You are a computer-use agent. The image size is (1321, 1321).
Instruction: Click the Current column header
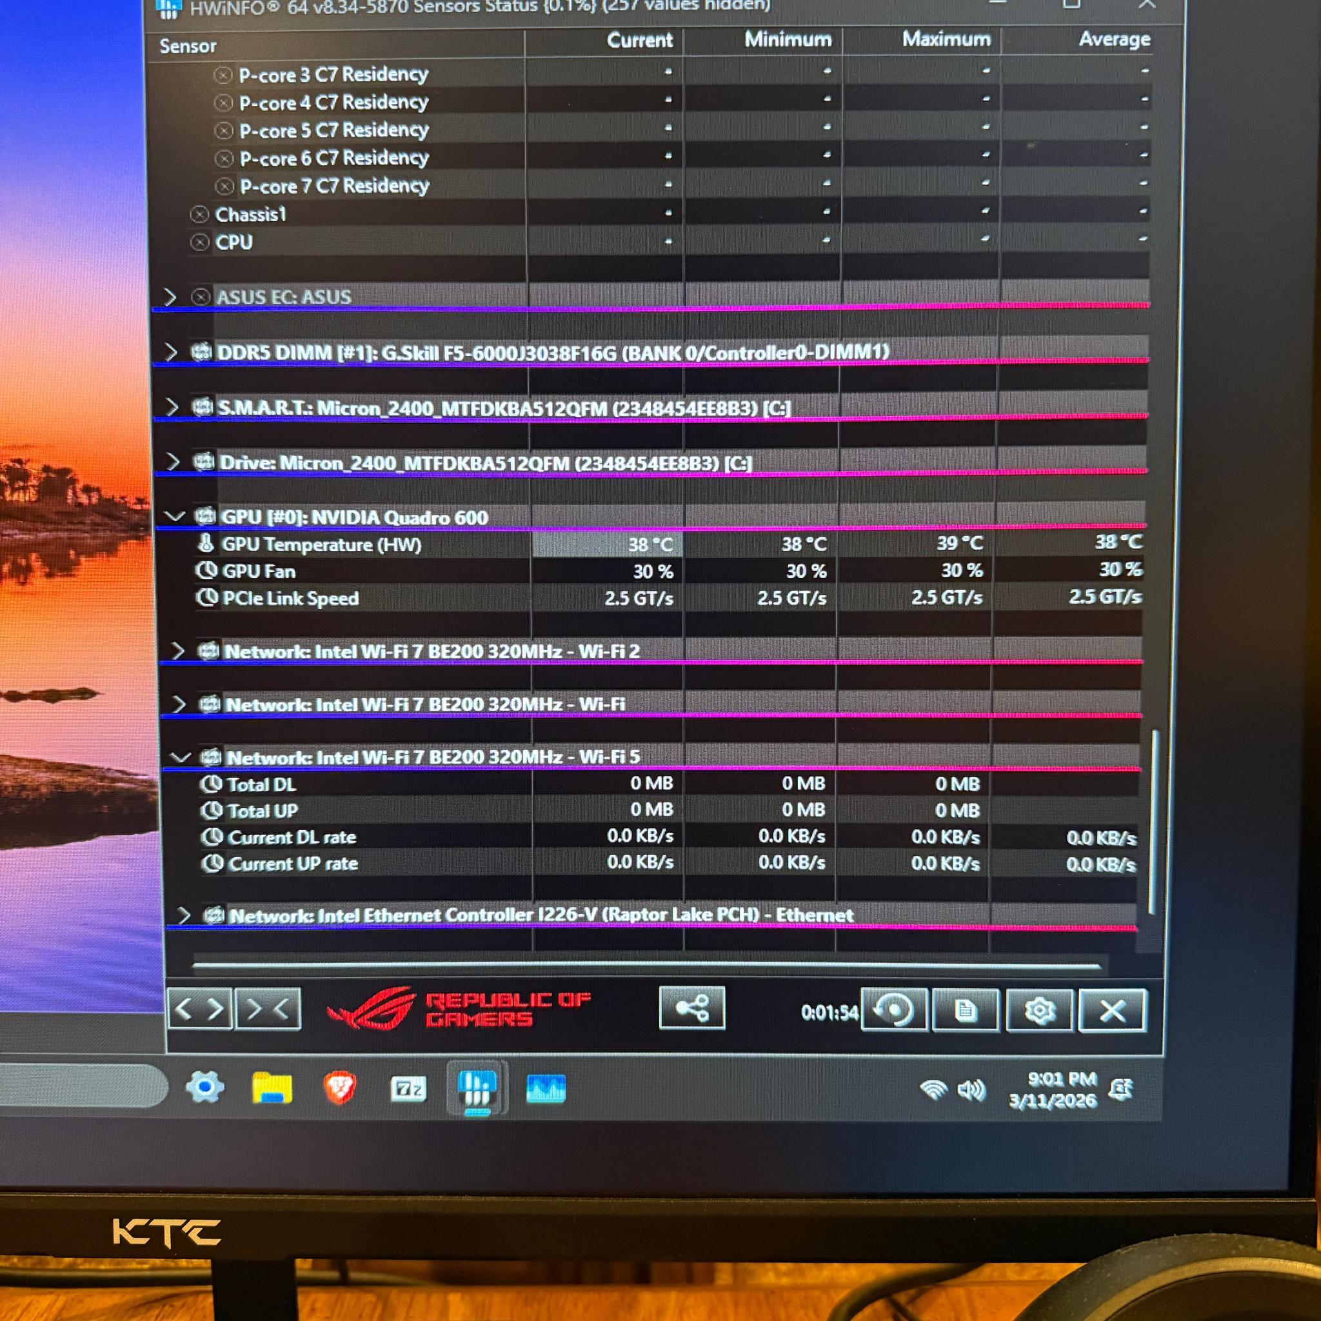640,41
